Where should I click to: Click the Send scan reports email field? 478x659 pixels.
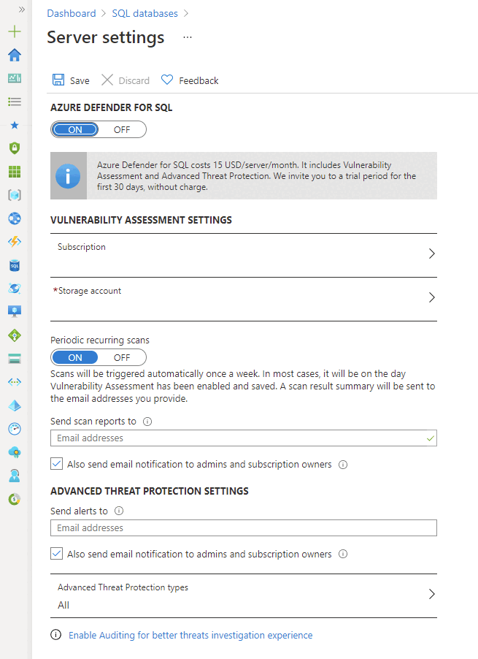[244, 438]
